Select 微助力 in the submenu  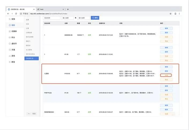[x=28, y=41]
